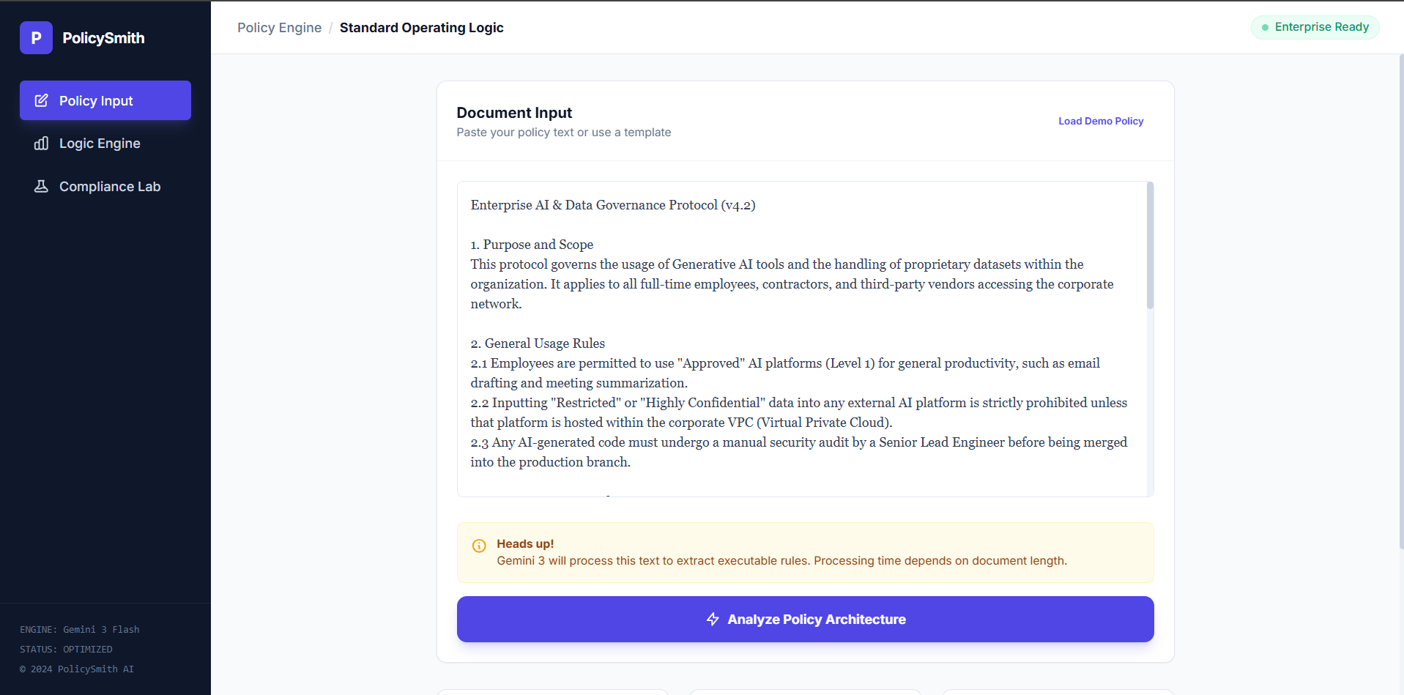Open the Policy Input sidebar tab
The width and height of the screenshot is (1404, 695).
(x=105, y=100)
